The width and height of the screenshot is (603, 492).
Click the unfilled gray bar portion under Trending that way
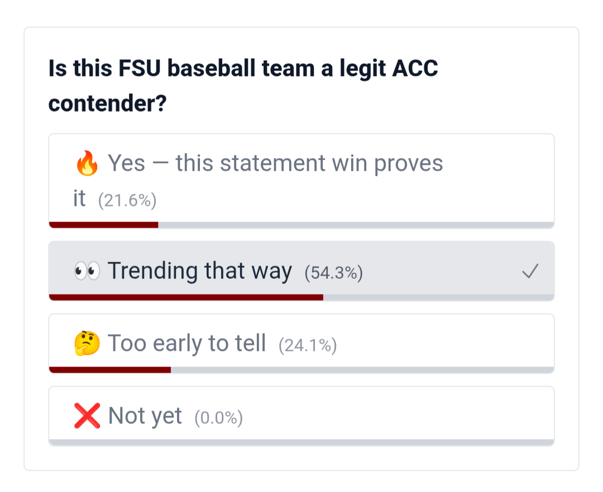pyautogui.click(x=438, y=297)
